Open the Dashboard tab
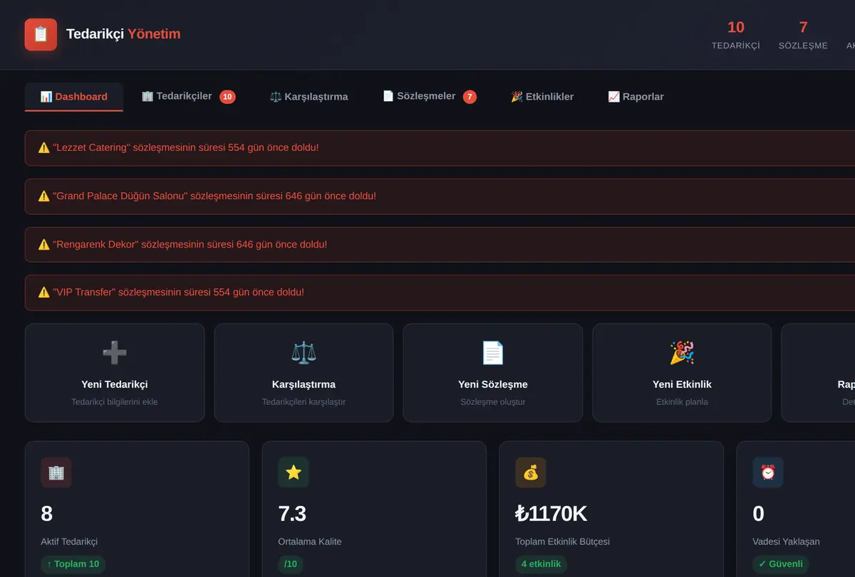Viewport: 855px width, 577px height. 74,97
